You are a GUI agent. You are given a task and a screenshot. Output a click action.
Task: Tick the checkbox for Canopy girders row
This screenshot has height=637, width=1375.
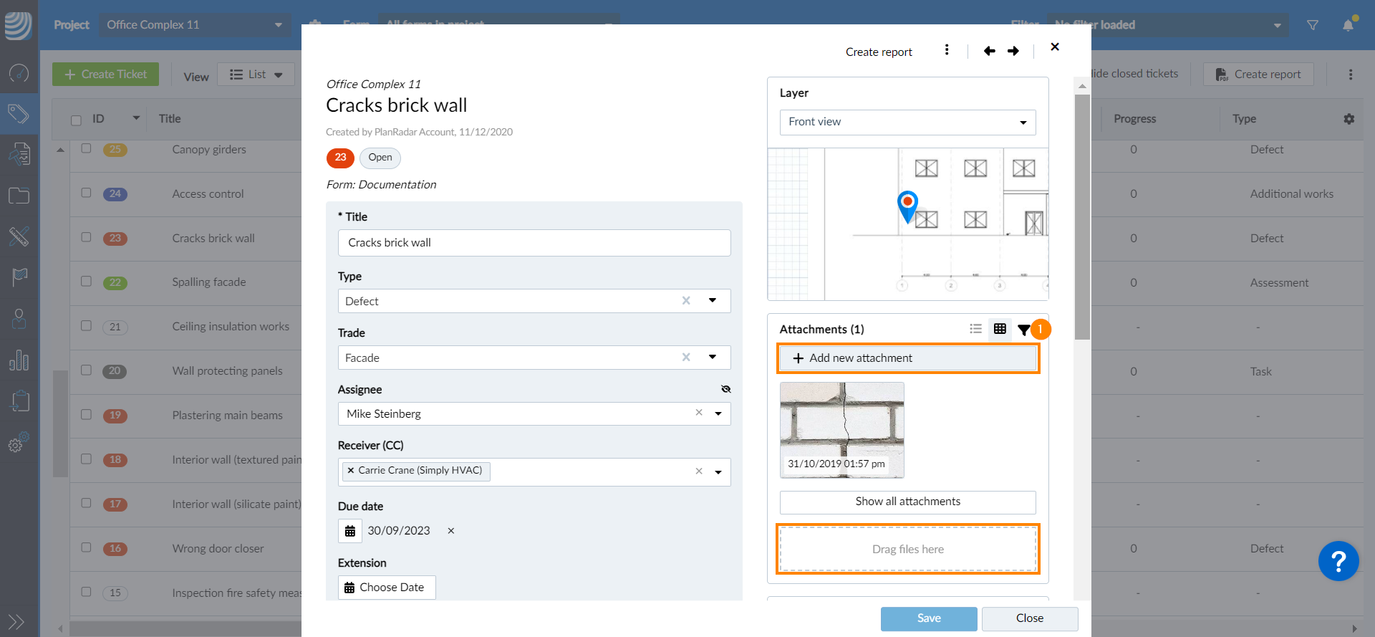87,148
